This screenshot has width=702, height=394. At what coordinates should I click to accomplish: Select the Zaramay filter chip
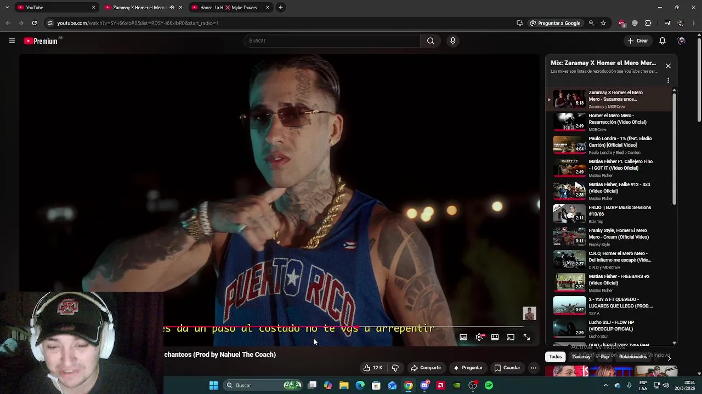(x=581, y=357)
